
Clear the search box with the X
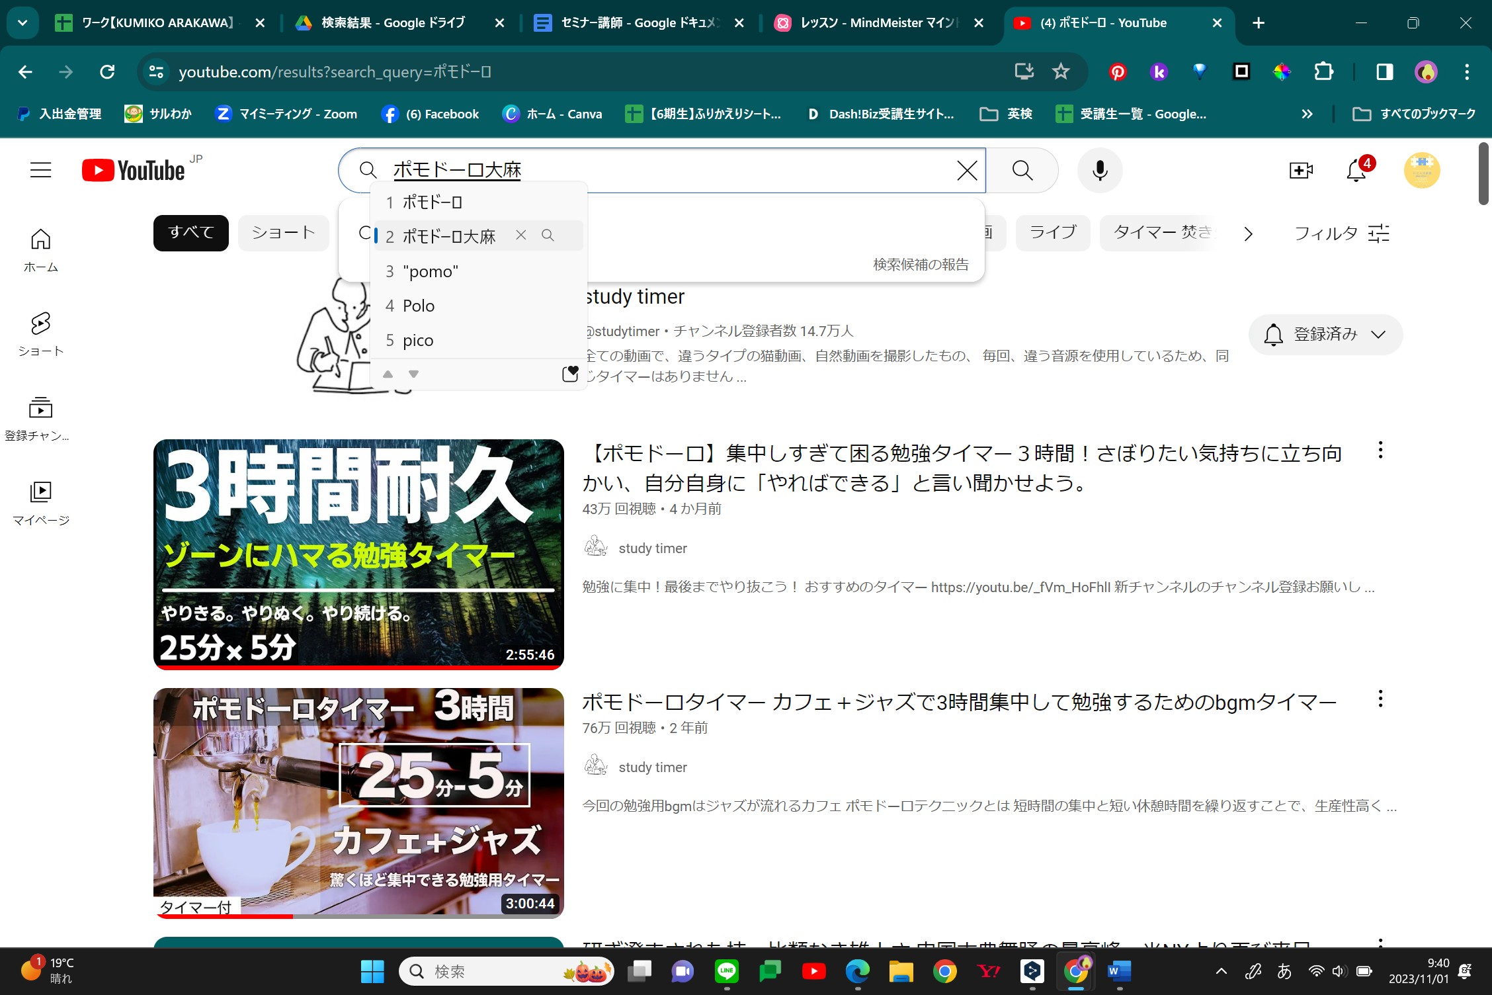pyautogui.click(x=967, y=170)
